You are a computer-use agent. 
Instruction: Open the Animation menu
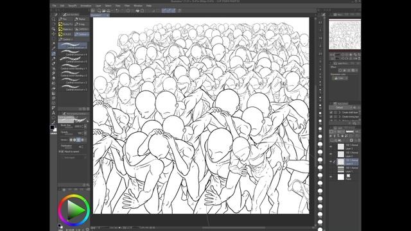coord(85,6)
